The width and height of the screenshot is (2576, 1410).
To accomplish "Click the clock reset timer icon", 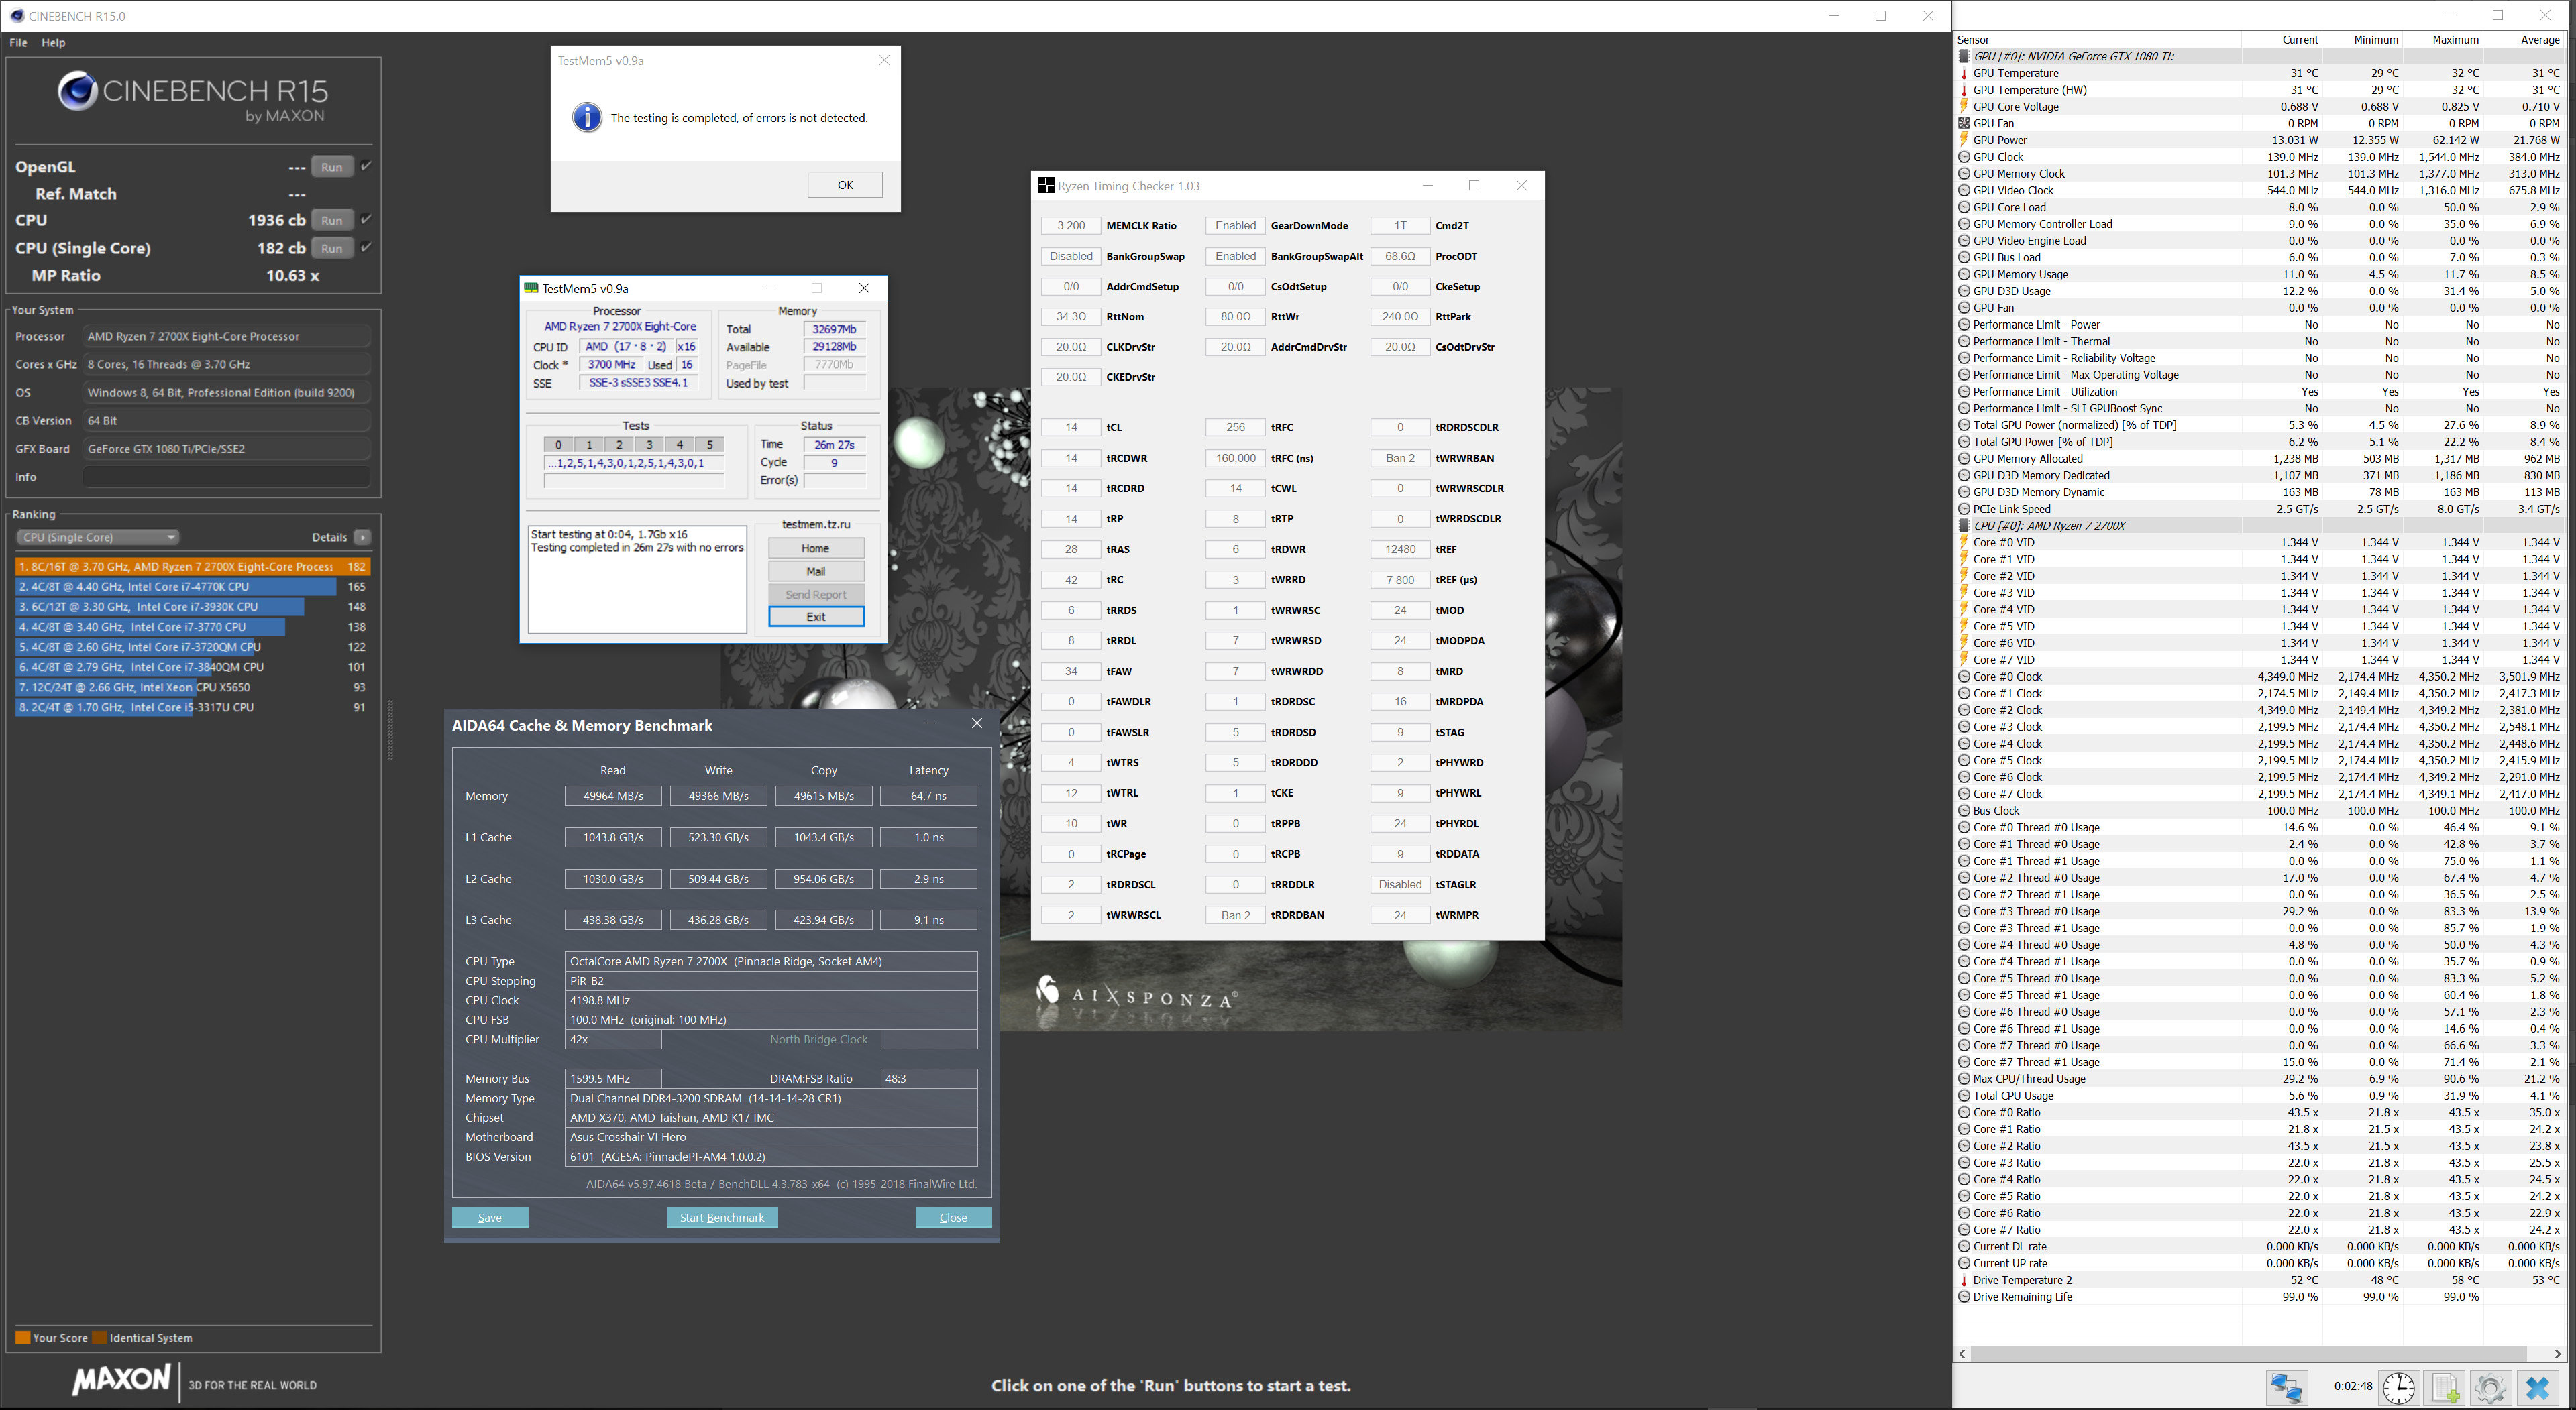I will tap(2398, 1387).
